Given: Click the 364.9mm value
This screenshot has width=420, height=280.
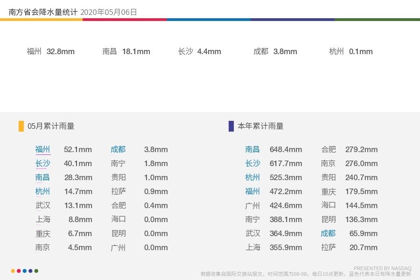Looking at the screenshot, I should (x=286, y=233).
